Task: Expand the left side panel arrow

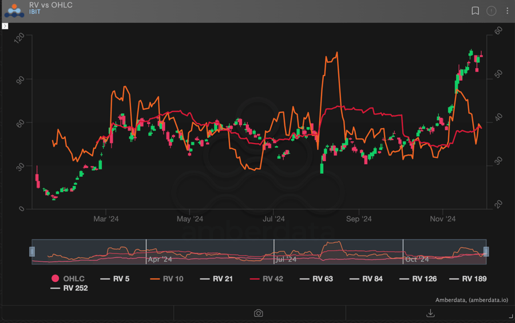Action: tap(5, 26)
